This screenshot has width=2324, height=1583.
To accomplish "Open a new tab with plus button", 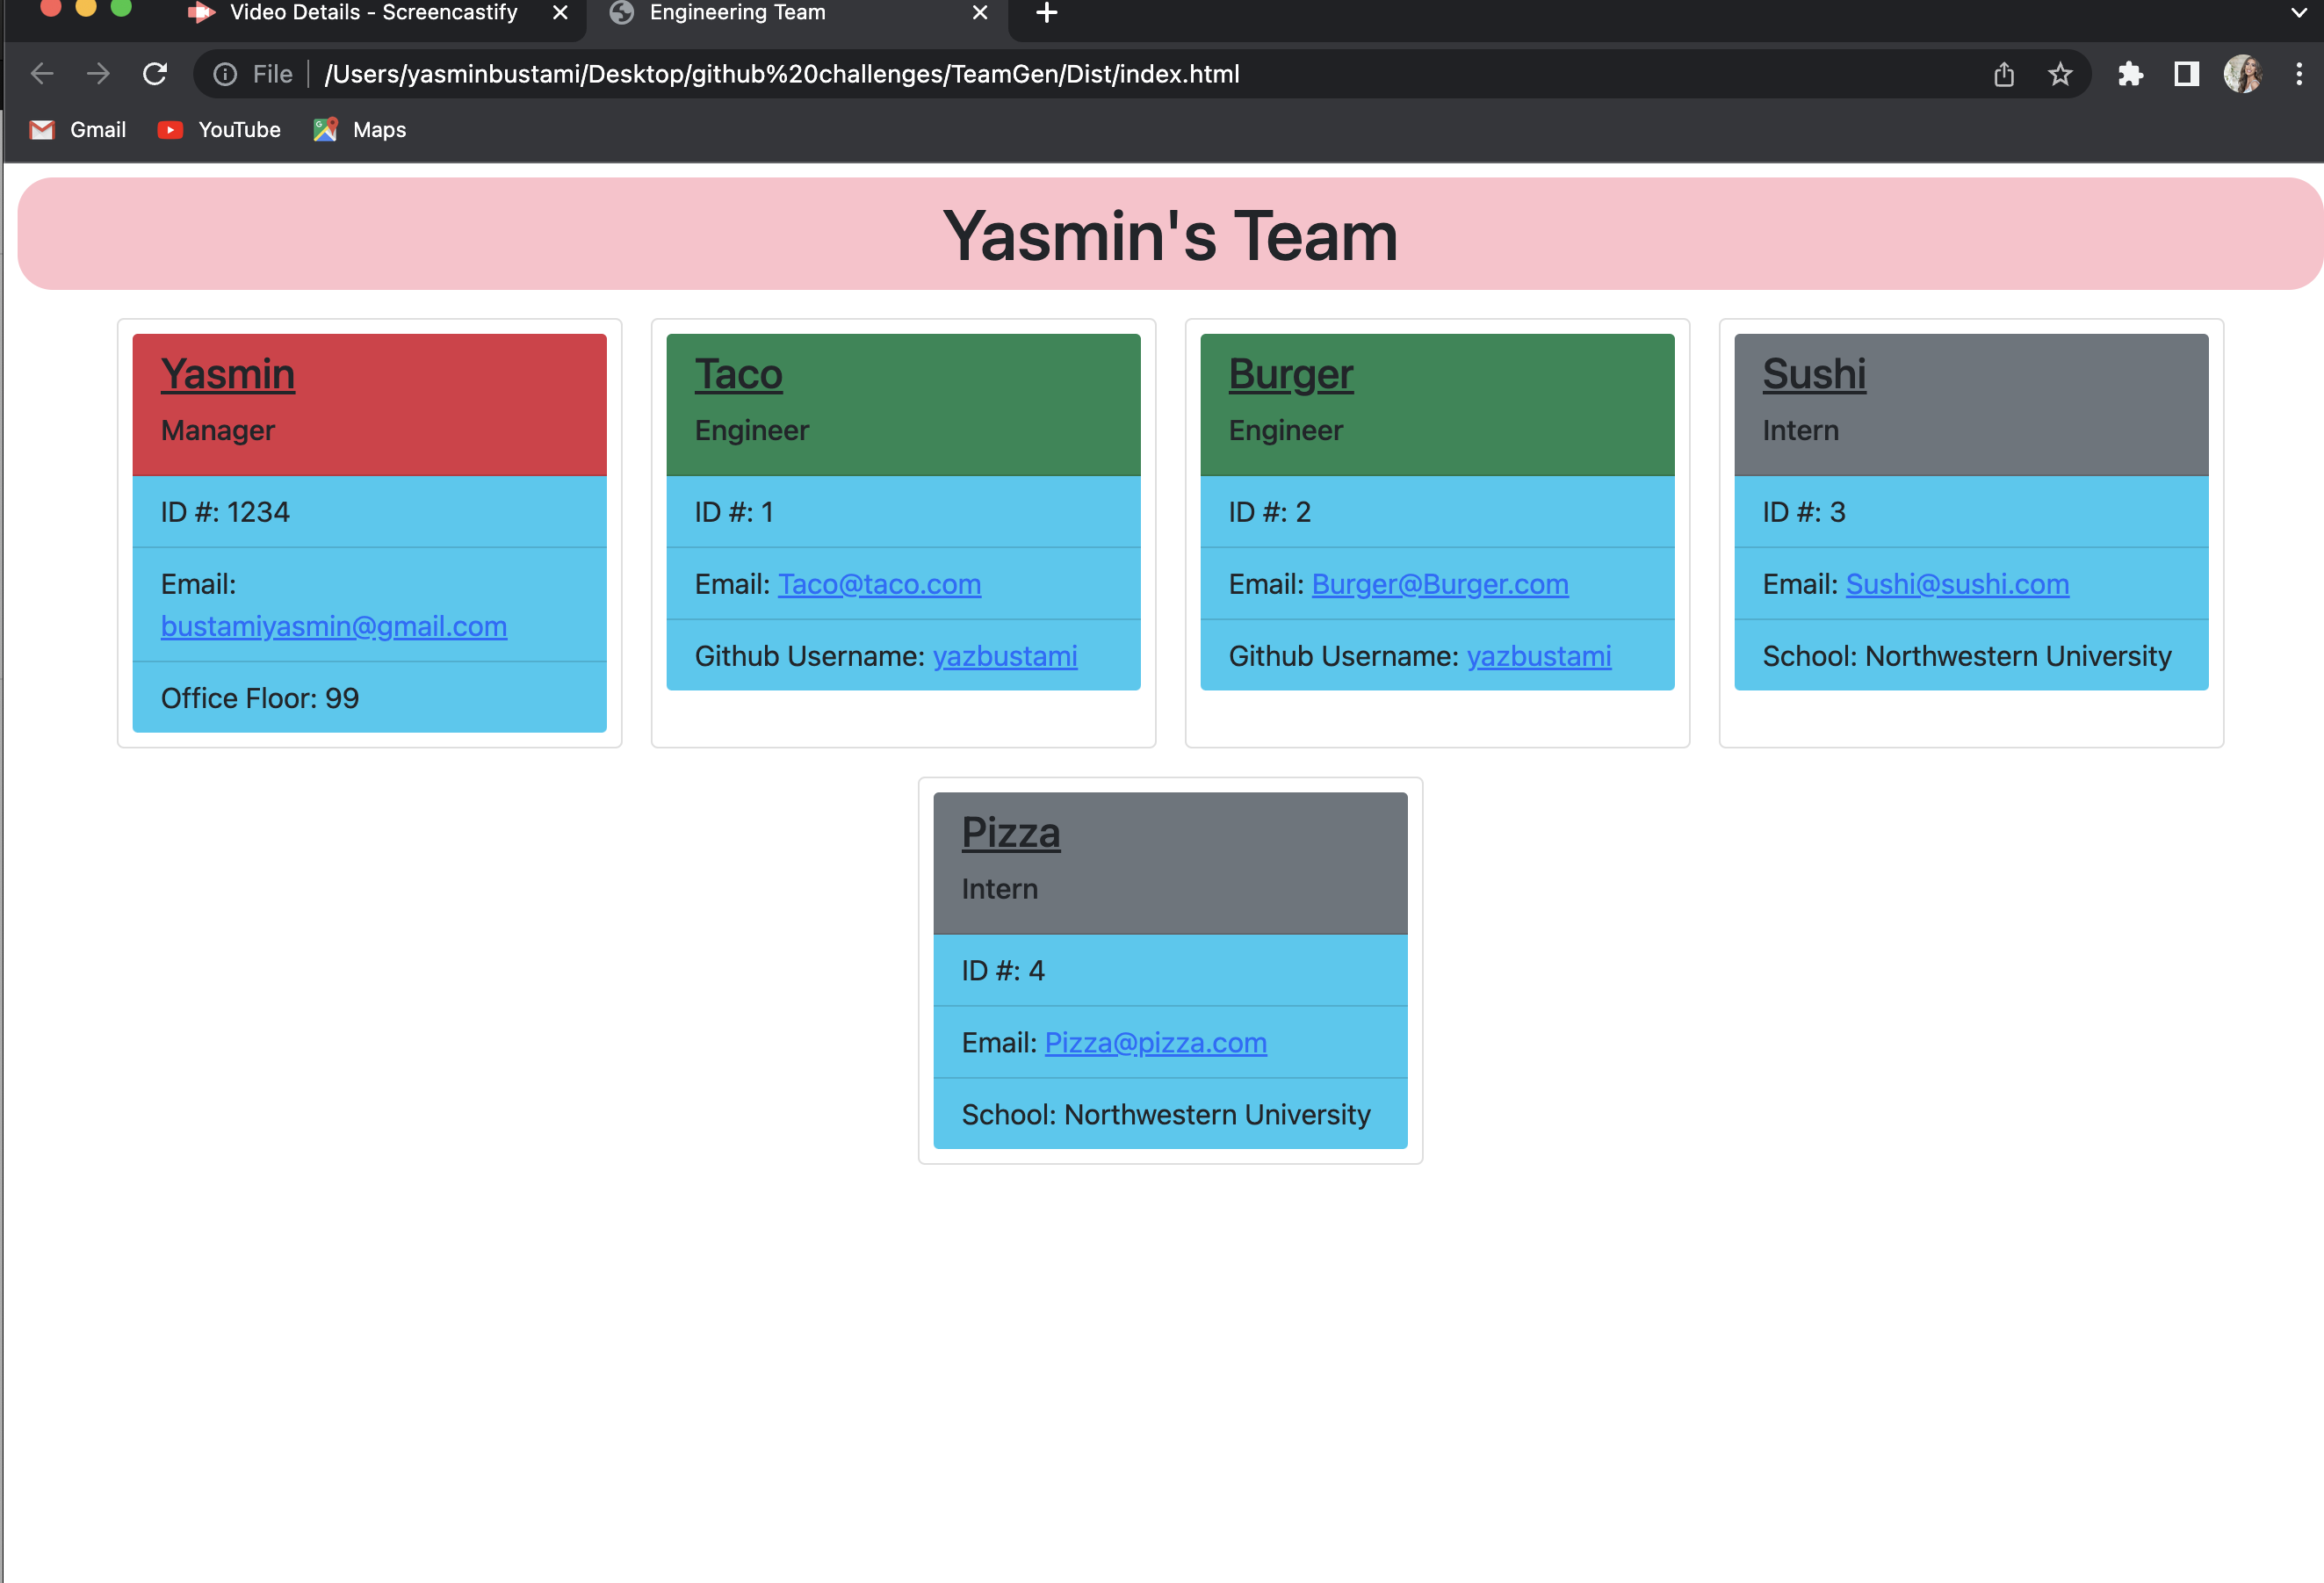I will (x=1047, y=13).
